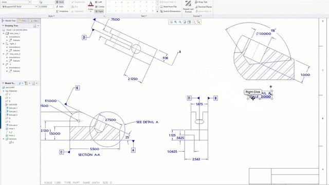Switch to the Model Tree tab

coord(9,21)
